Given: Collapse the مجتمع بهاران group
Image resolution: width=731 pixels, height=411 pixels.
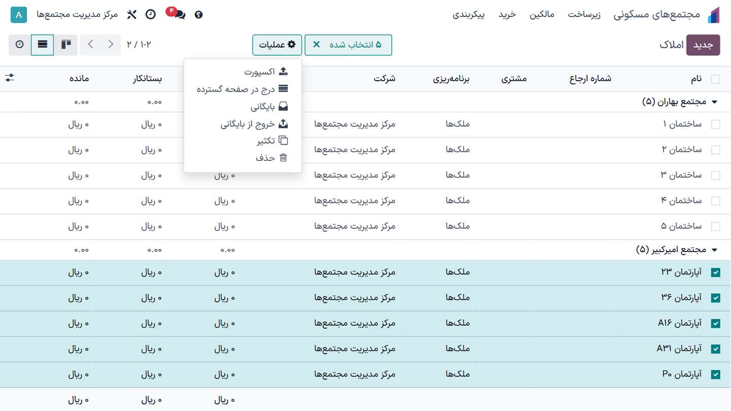Looking at the screenshot, I should 715,101.
